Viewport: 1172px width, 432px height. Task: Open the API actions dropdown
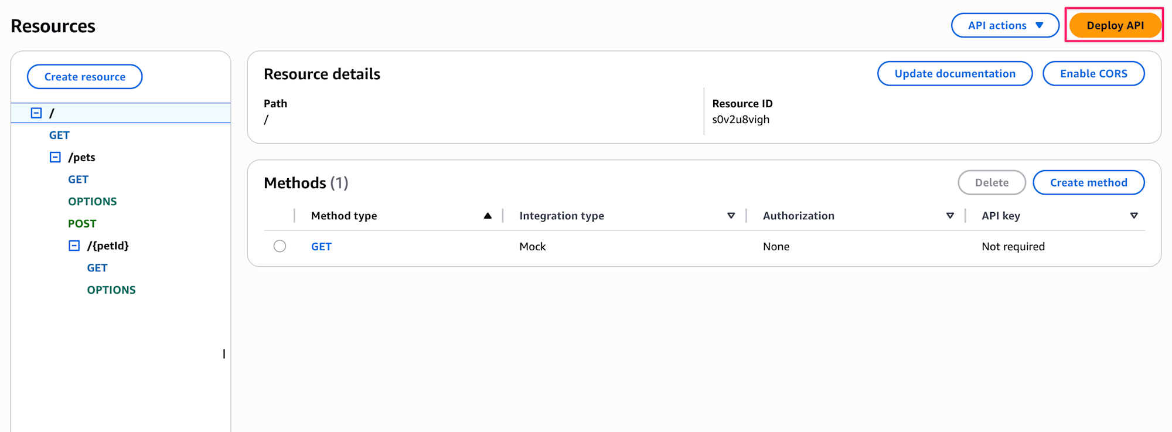click(1004, 25)
